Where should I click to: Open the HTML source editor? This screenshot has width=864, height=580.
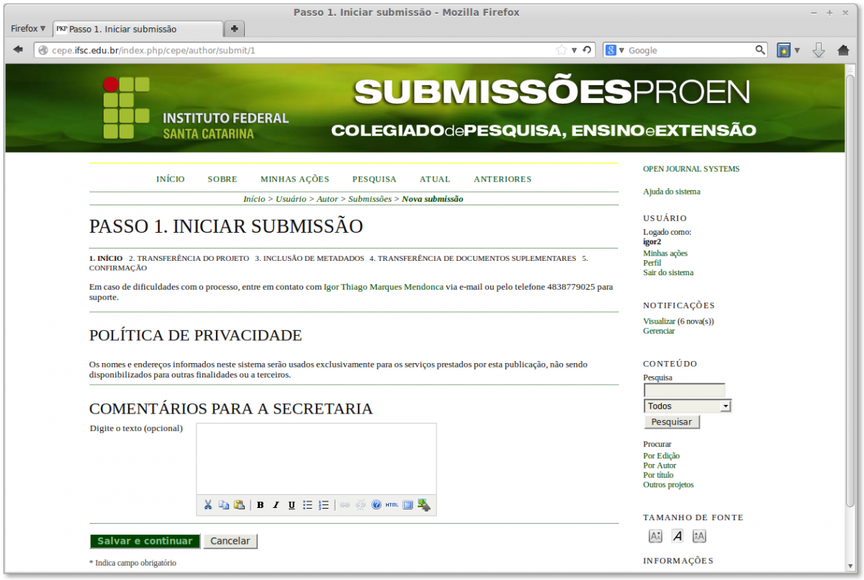tap(392, 505)
